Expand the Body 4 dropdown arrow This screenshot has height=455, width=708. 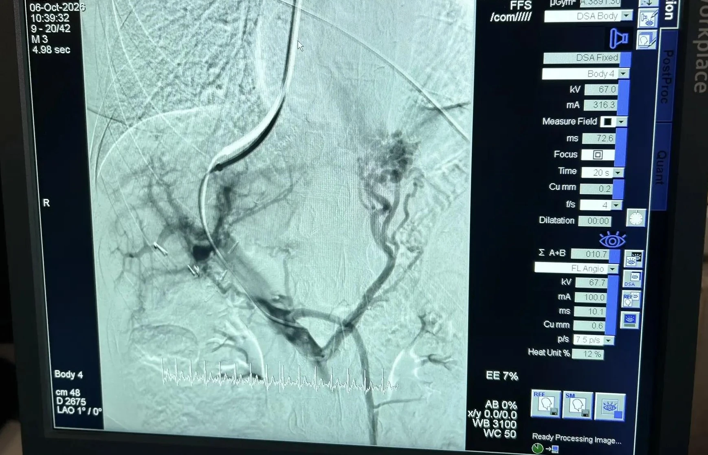coord(623,74)
